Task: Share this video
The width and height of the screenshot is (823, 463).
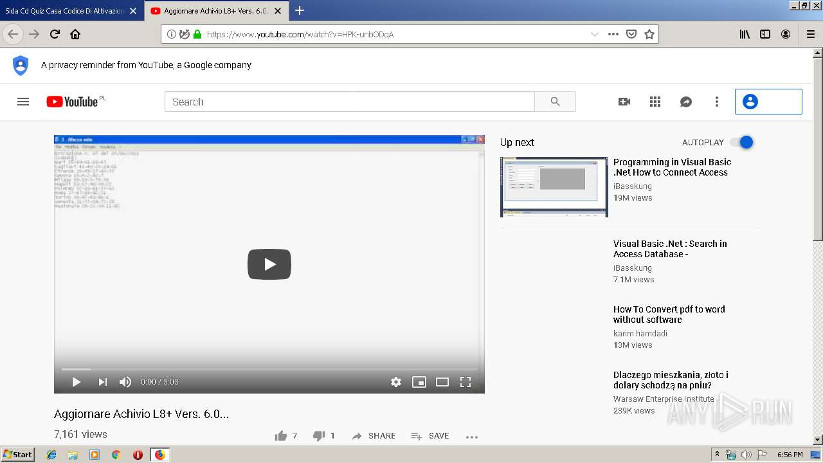Action: pos(374,436)
